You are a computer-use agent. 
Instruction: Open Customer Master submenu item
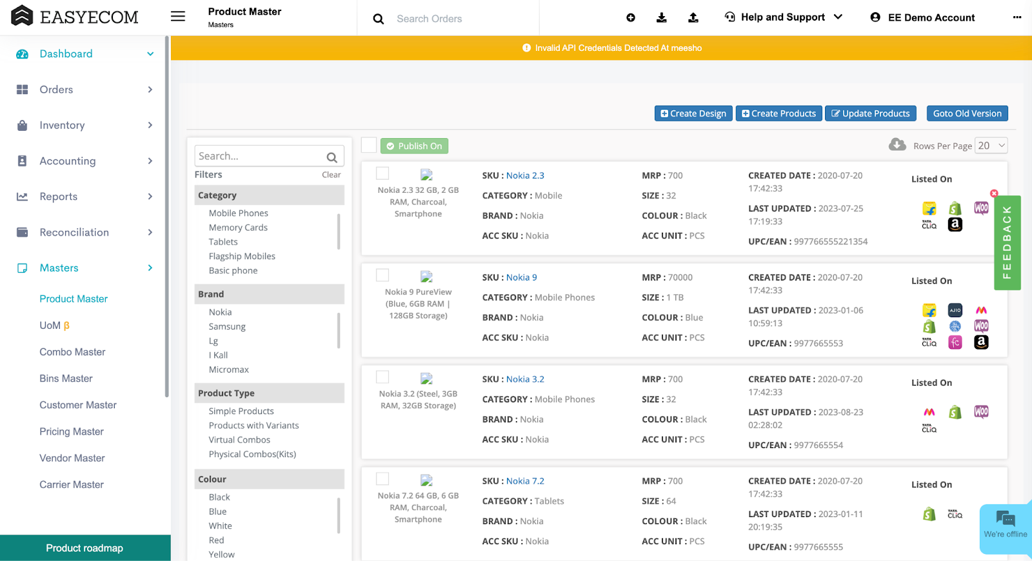[x=78, y=405]
